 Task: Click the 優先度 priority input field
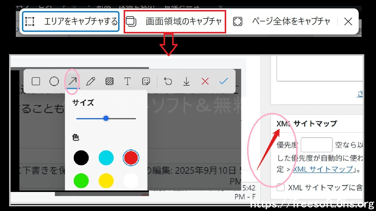coord(317,145)
